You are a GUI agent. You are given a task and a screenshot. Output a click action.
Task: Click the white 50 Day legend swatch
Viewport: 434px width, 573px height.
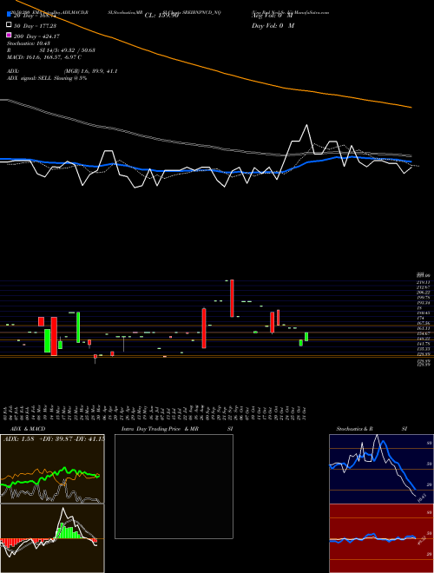pos(9,25)
